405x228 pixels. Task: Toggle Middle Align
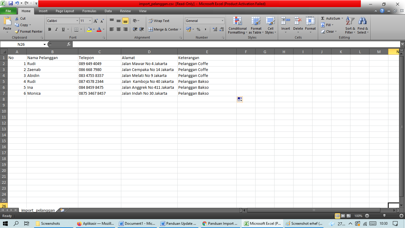coord(119,21)
